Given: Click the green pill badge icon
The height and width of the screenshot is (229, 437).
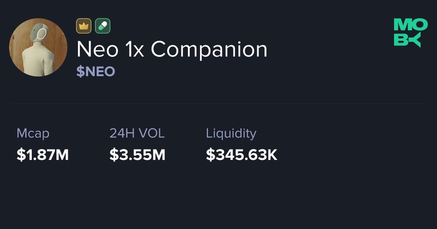Looking at the screenshot, I should click(x=103, y=25).
